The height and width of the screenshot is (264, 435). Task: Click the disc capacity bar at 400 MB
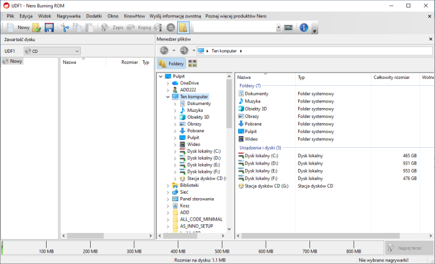pos(178,247)
